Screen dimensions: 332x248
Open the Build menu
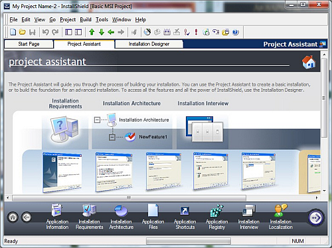(86, 20)
